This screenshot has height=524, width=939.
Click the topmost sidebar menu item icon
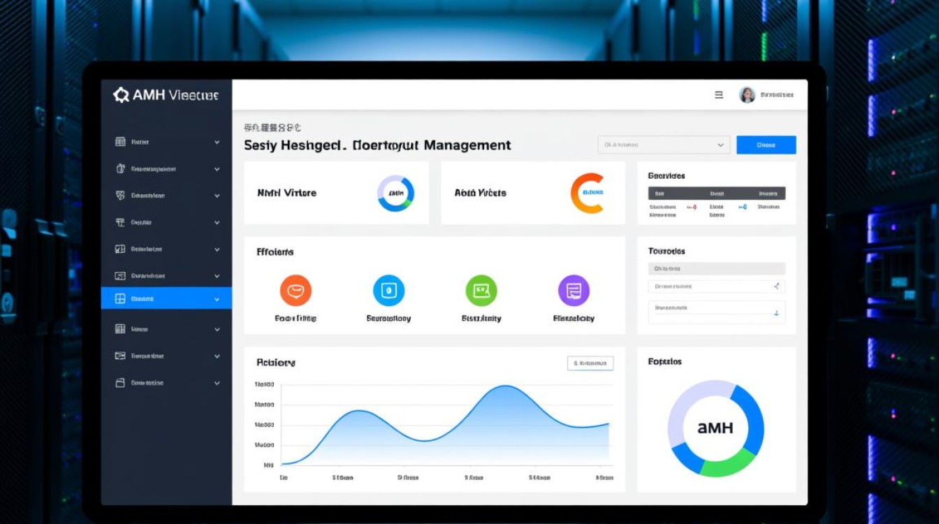pyautogui.click(x=120, y=142)
